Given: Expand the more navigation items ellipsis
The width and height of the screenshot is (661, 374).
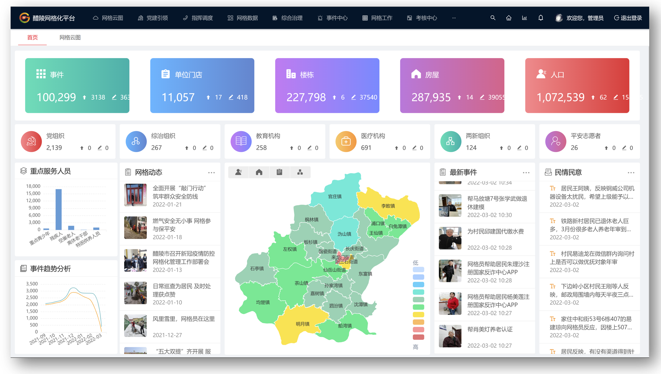Looking at the screenshot, I should coord(454,18).
